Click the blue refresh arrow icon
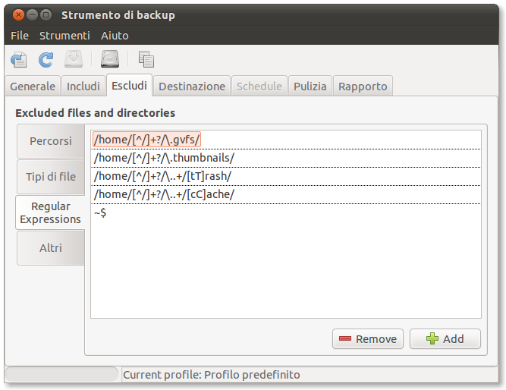This screenshot has height=390, width=506. coord(46,58)
